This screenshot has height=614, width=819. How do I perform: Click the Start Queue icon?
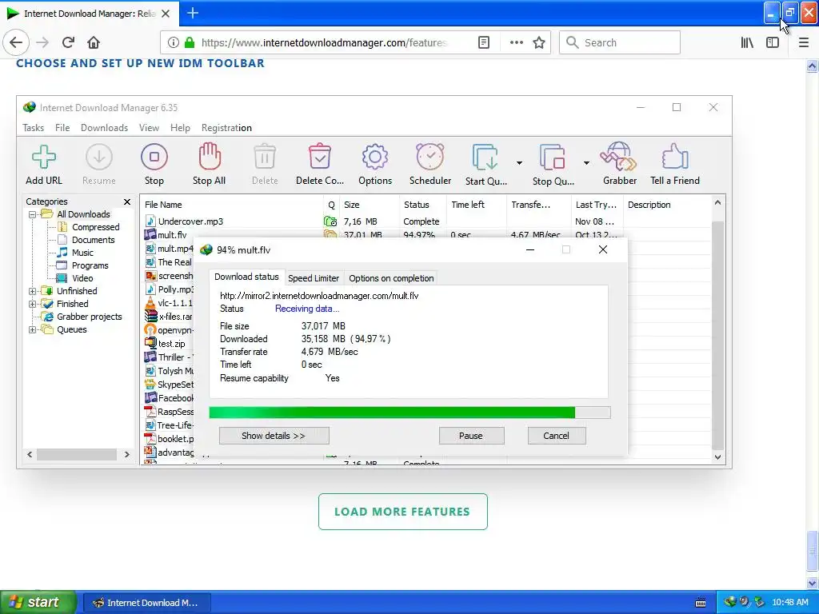[485, 157]
